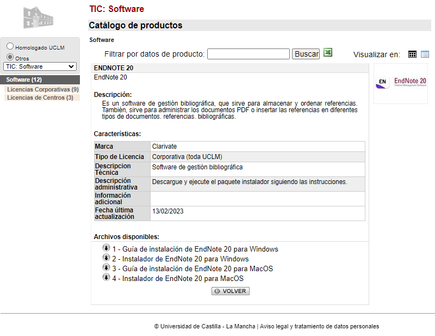Click Aviso legal y tratamiento de datos personales
The image size is (435, 336).
(319, 326)
